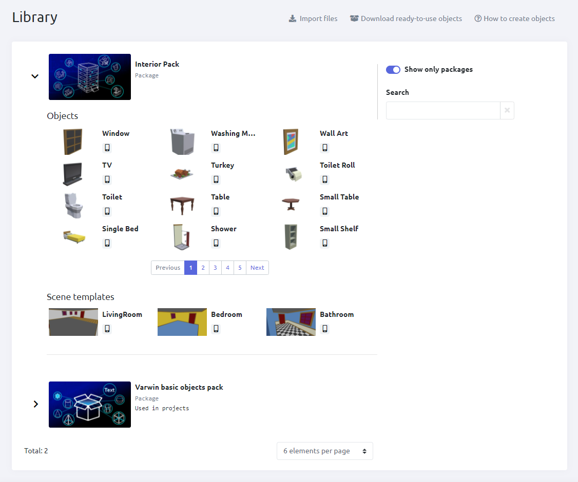
Task: Click the Import files link
Action: coord(313,19)
